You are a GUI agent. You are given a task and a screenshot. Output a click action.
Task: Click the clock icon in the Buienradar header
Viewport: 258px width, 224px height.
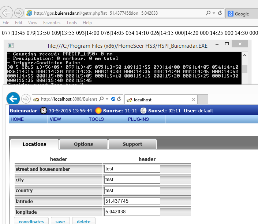click(x=44, y=111)
